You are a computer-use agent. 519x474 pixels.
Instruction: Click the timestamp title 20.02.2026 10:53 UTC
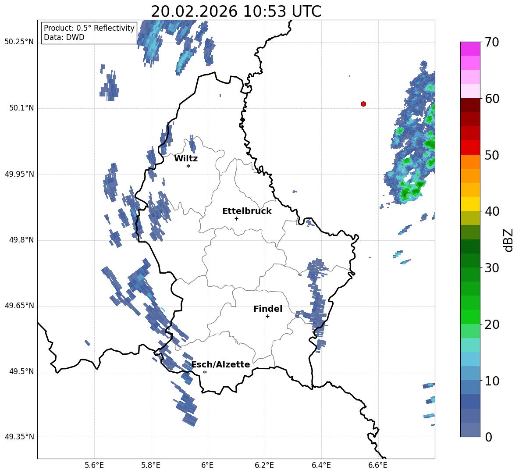click(x=236, y=11)
